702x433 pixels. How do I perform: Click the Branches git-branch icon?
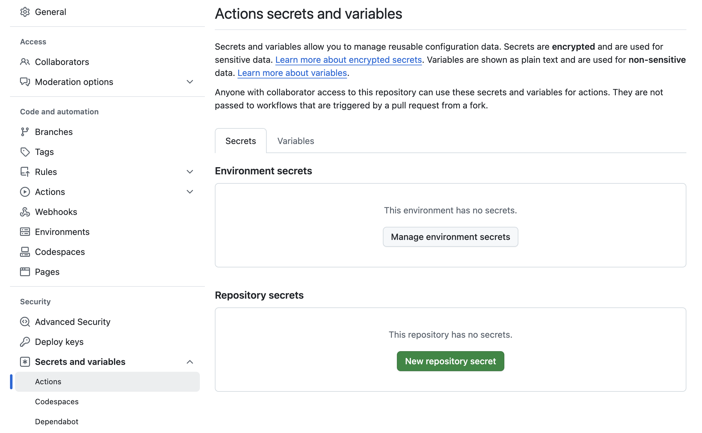tap(25, 132)
